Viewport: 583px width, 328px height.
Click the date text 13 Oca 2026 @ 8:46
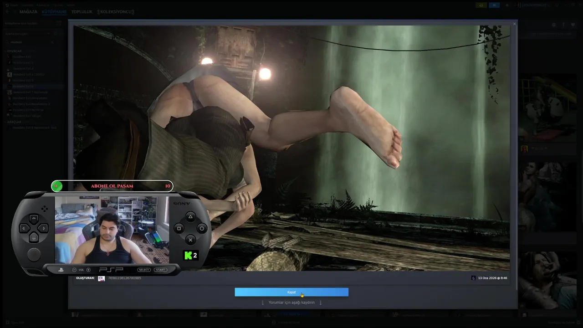[x=492, y=278]
